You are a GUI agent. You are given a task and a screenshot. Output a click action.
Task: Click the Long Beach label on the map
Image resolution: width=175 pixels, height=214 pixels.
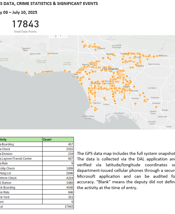119,113
